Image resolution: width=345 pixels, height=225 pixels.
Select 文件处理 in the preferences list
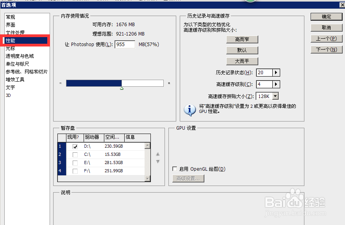coord(15,32)
